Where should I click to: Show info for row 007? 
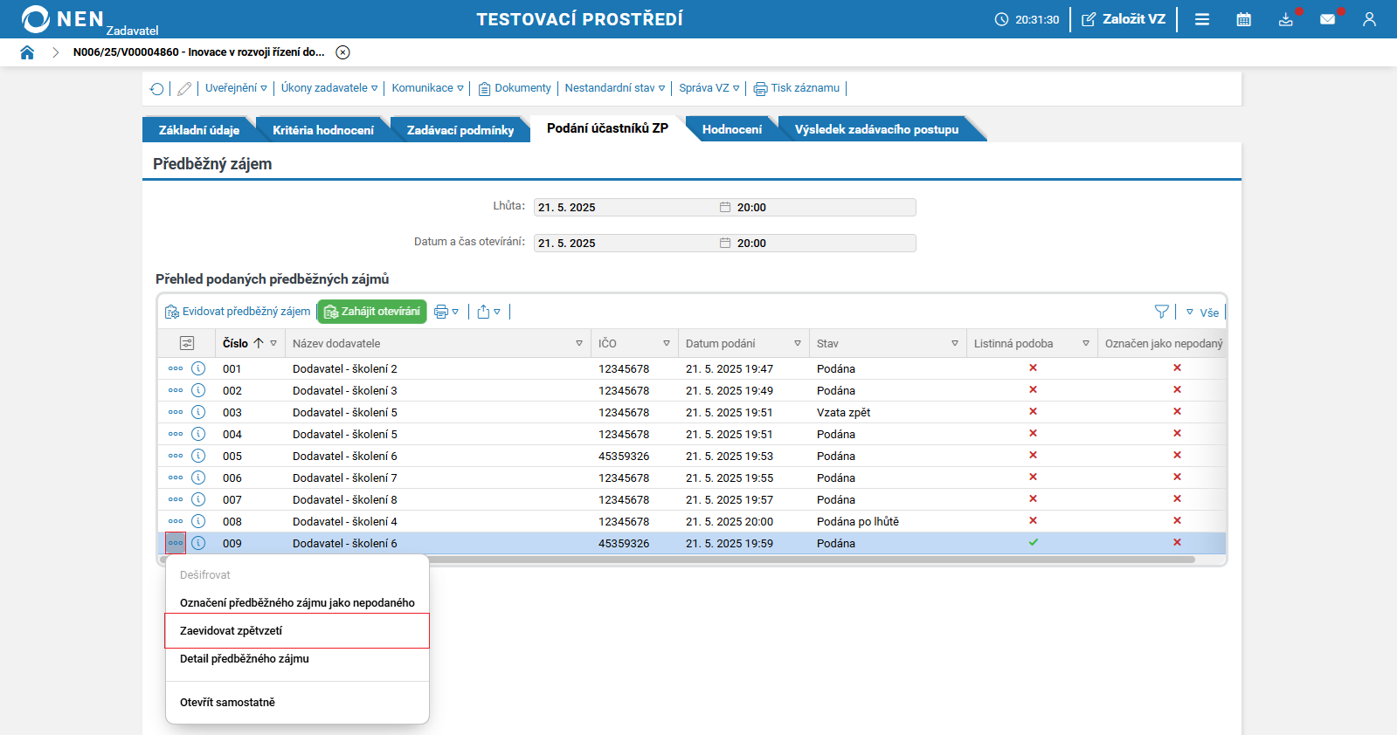pos(198,499)
